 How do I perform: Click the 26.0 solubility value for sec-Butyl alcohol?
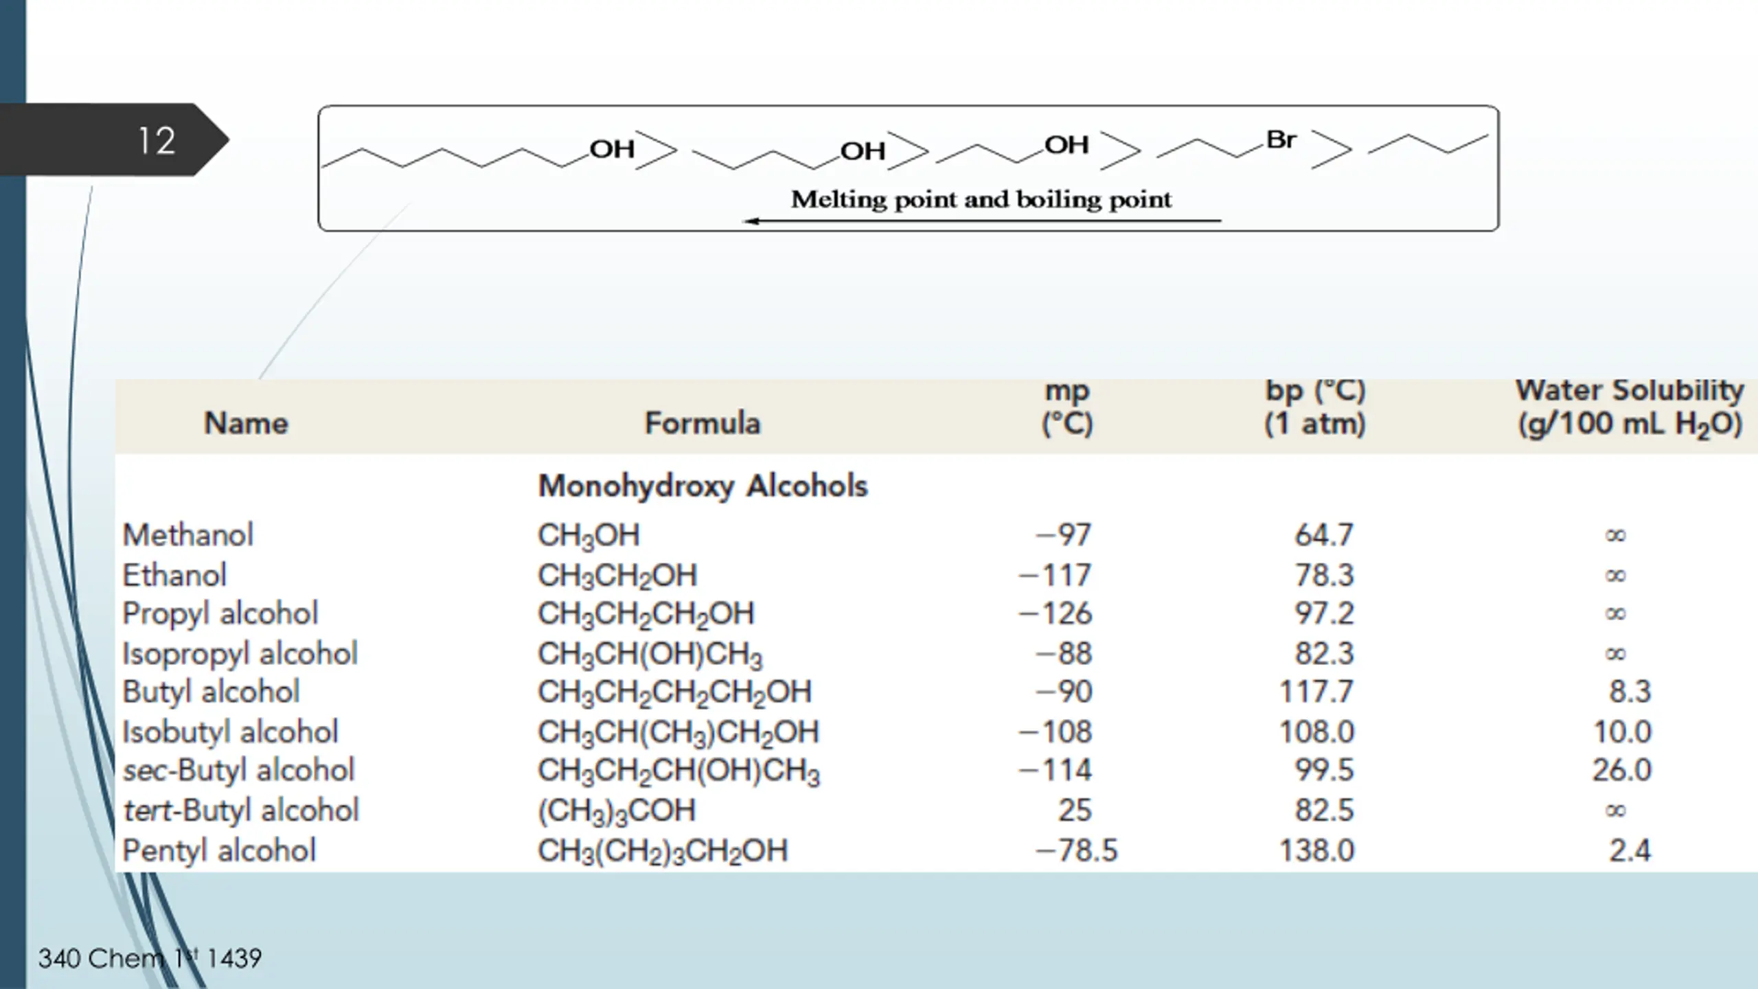tap(1622, 771)
